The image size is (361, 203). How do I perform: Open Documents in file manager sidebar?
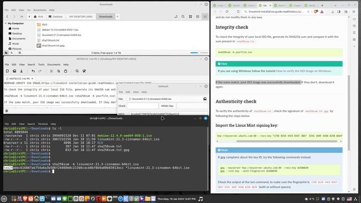[17, 39]
